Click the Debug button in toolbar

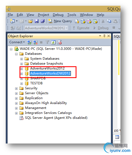click(101, 28)
